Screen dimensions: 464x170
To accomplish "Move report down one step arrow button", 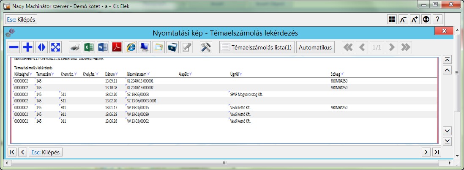I will point(448,131).
